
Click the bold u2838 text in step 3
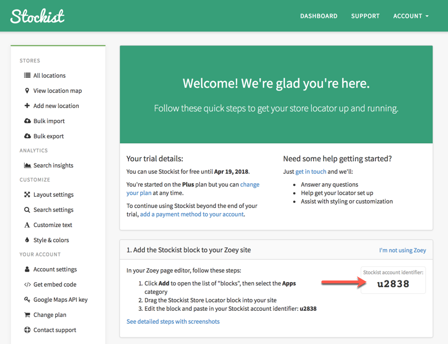coord(308,309)
